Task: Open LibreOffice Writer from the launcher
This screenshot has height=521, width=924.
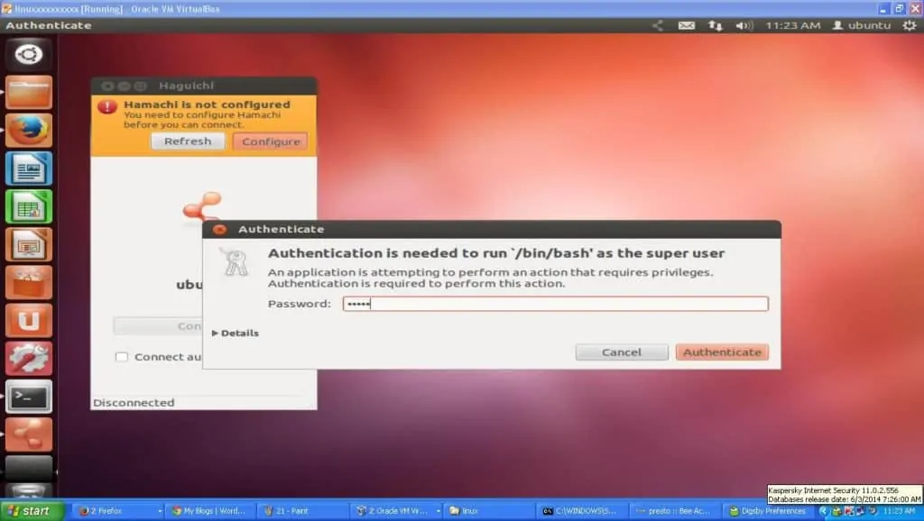Action: [x=29, y=169]
